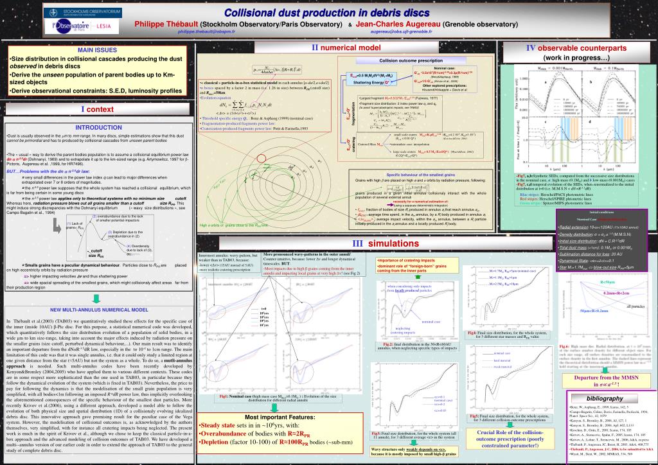This screenshot has width=658, height=465.
Task: Select the 'Collision outcome prescription' heading
Action: [x=411, y=60]
